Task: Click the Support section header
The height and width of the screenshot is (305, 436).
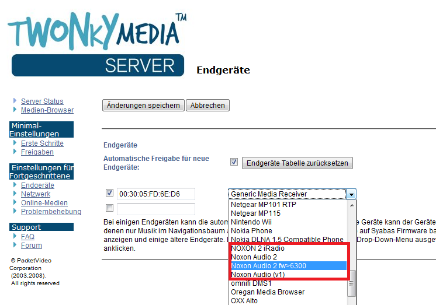Action: point(41,227)
